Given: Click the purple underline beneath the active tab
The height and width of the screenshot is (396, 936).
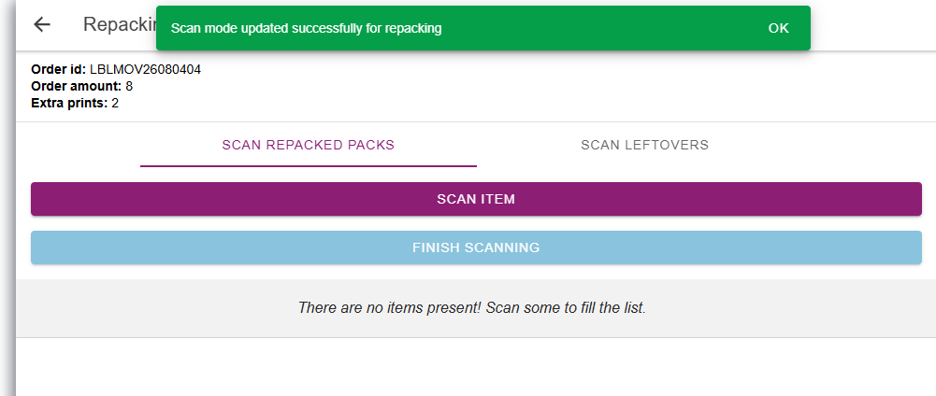Looking at the screenshot, I should pos(308,166).
